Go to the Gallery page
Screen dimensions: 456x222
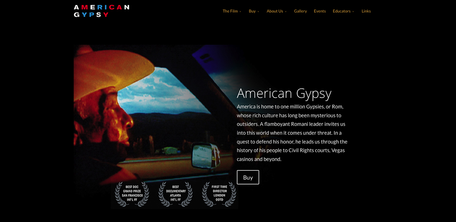(x=300, y=11)
